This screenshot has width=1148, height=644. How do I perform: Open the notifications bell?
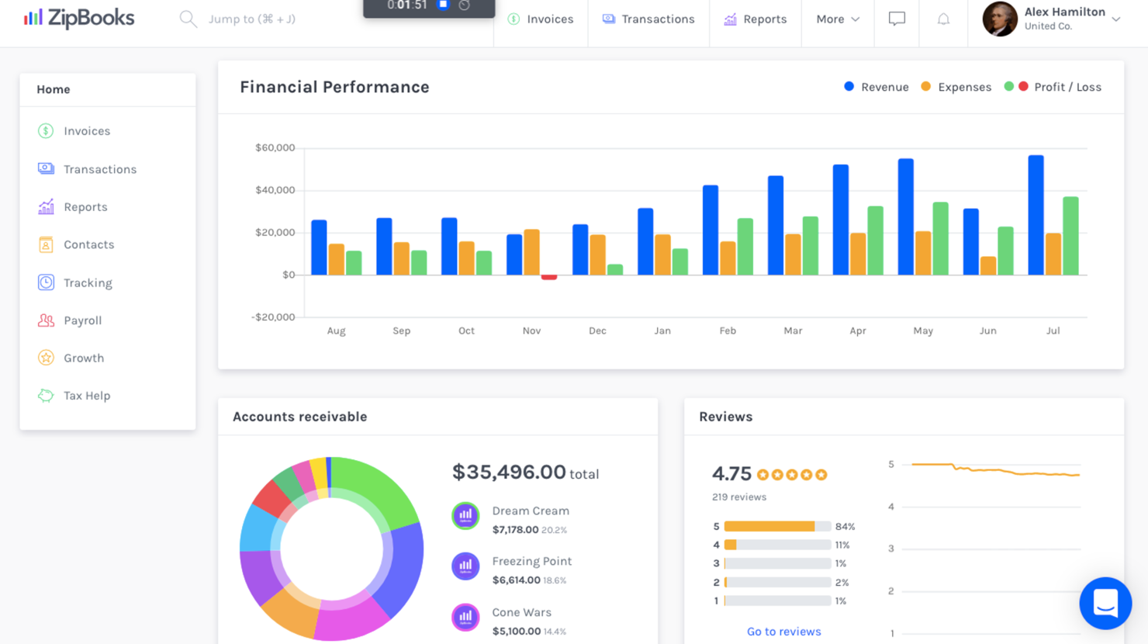[x=943, y=19]
